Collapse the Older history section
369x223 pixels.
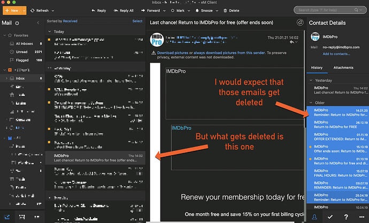pos(311,103)
